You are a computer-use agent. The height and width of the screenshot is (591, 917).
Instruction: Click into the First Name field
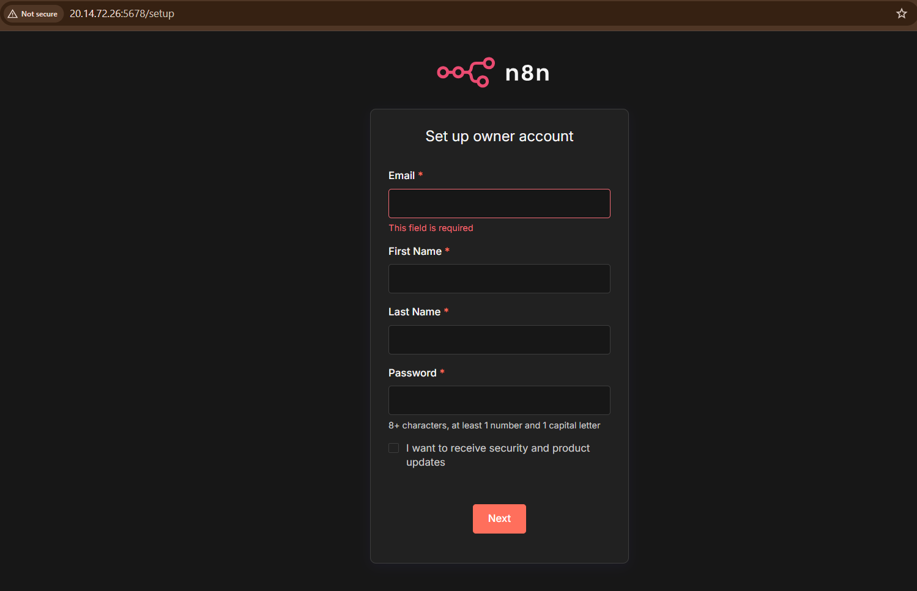pyautogui.click(x=499, y=279)
